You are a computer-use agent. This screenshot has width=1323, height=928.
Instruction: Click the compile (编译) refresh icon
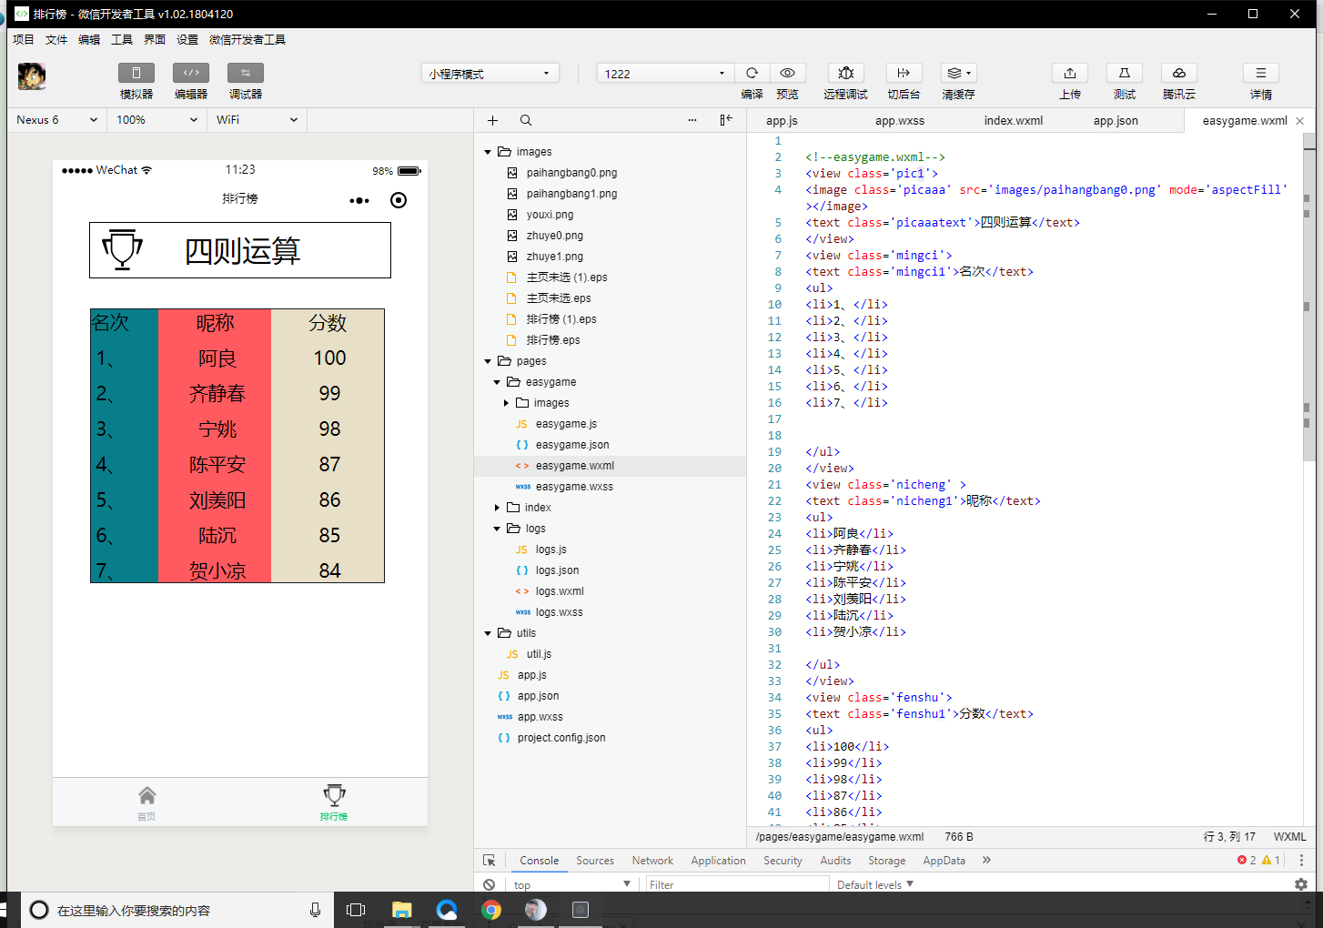click(752, 73)
